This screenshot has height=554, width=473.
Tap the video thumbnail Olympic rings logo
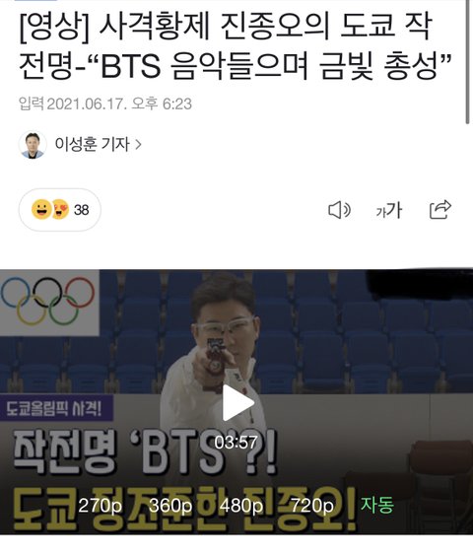[48, 302]
